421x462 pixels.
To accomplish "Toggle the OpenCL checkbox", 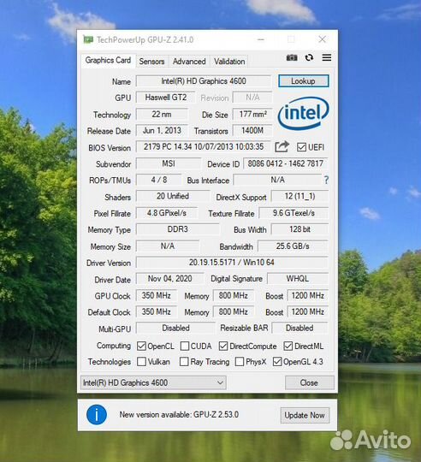I will coord(141,346).
